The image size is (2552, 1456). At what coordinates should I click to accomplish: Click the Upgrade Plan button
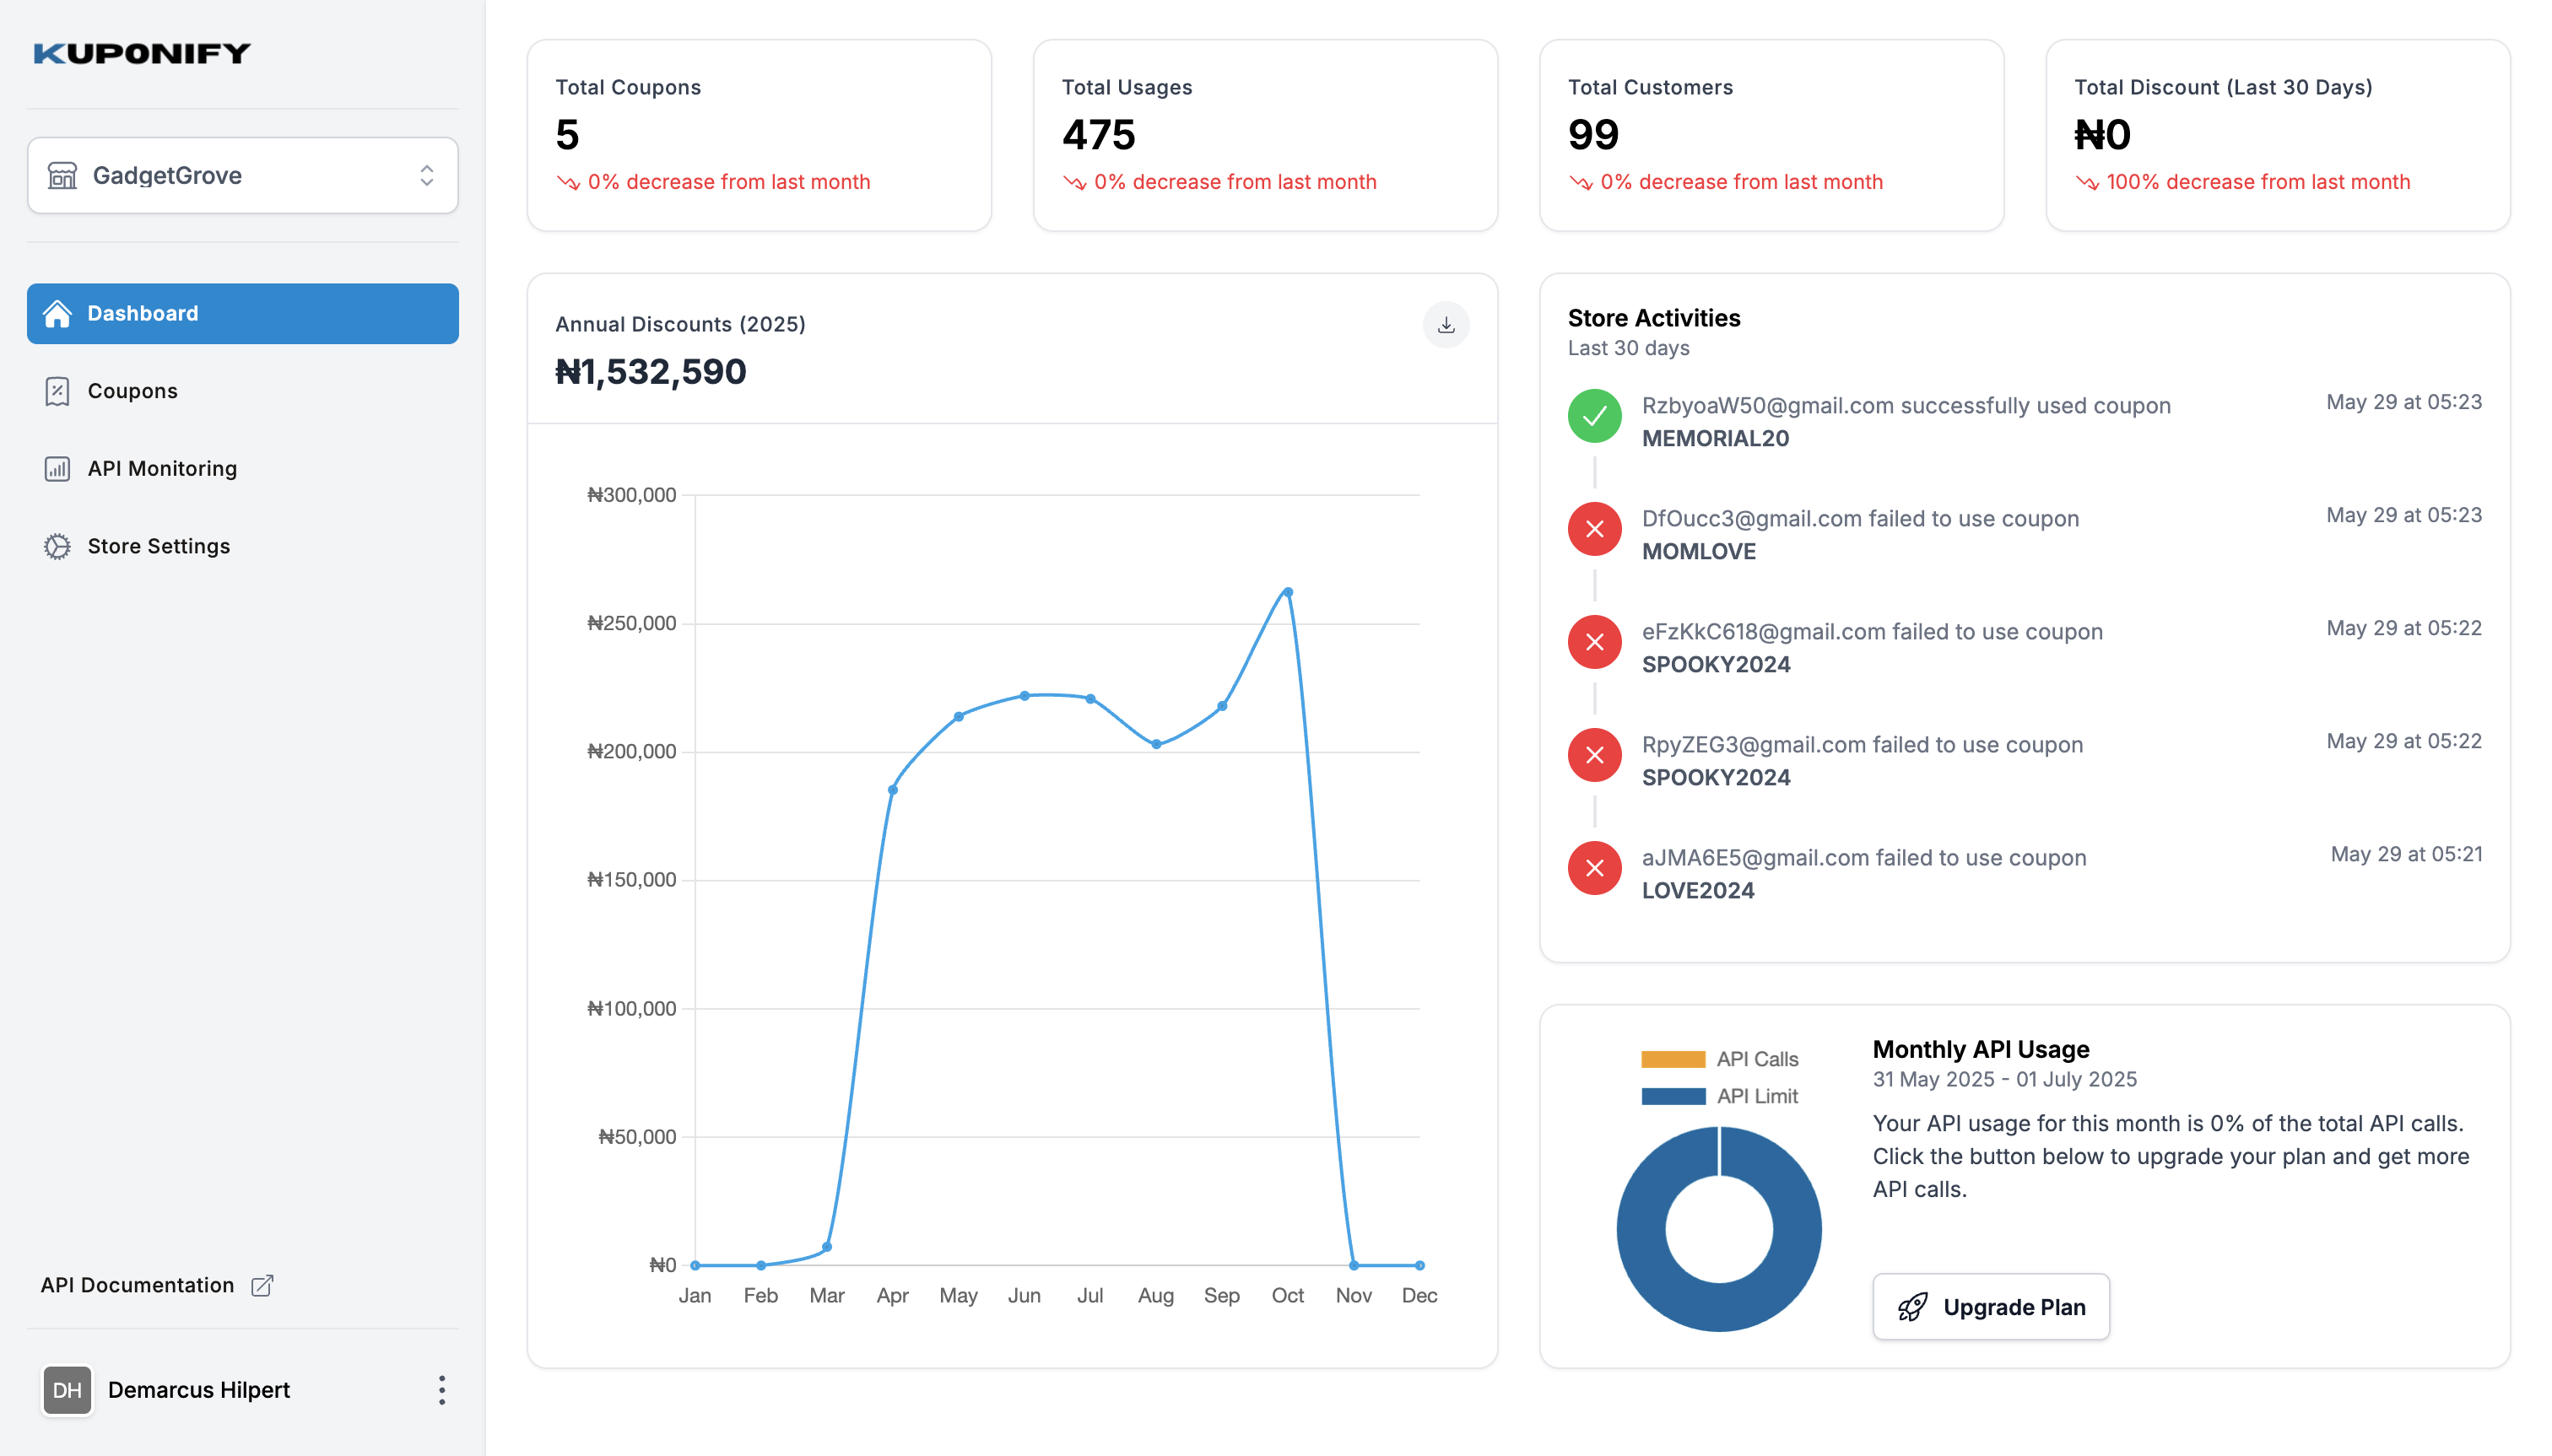[x=1990, y=1307]
